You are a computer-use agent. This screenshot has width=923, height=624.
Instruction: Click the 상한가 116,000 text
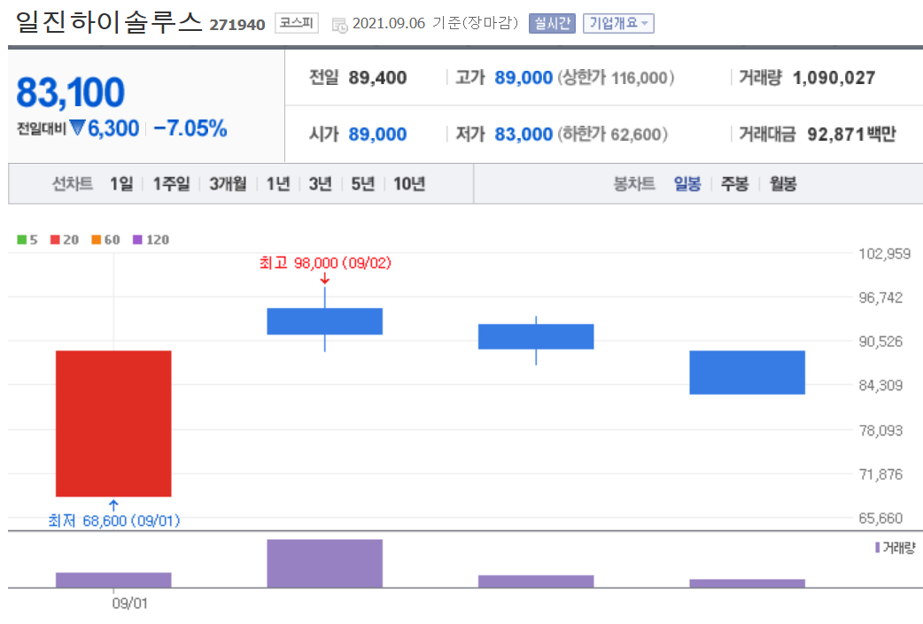click(x=616, y=78)
